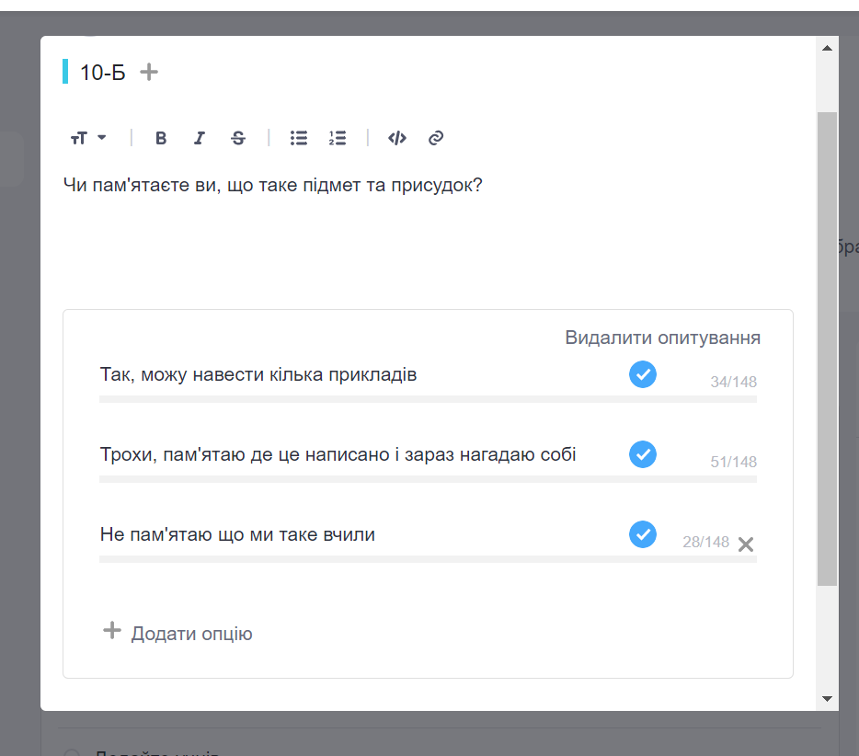859x756 pixels.
Task: Click 'Видалити опитування' to delete poll
Action: point(662,338)
